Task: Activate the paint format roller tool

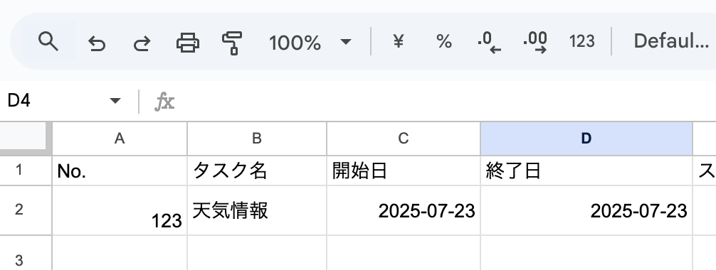Action: [233, 43]
